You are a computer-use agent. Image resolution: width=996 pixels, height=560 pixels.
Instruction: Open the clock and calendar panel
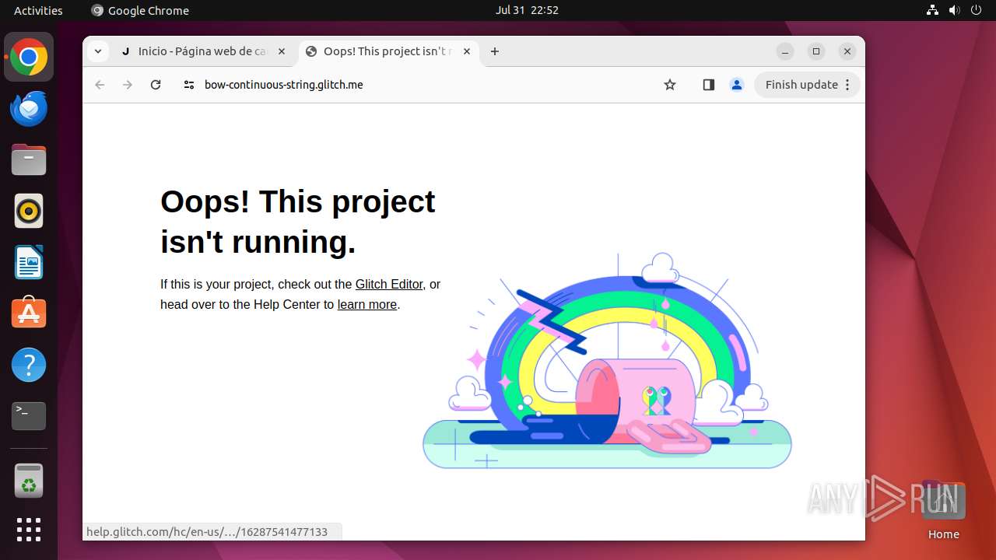[527, 10]
